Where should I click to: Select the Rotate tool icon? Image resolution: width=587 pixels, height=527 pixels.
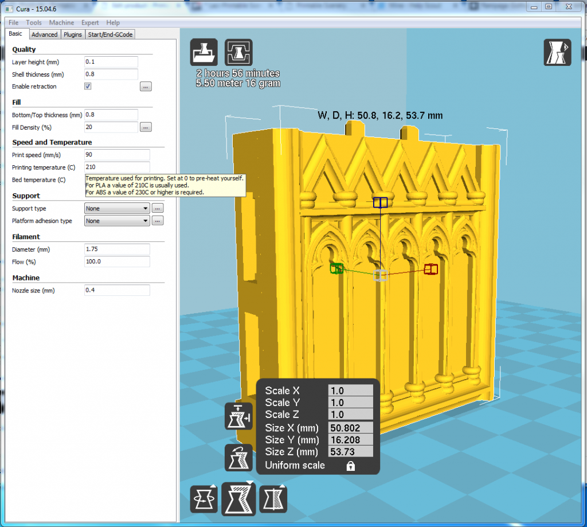204,498
